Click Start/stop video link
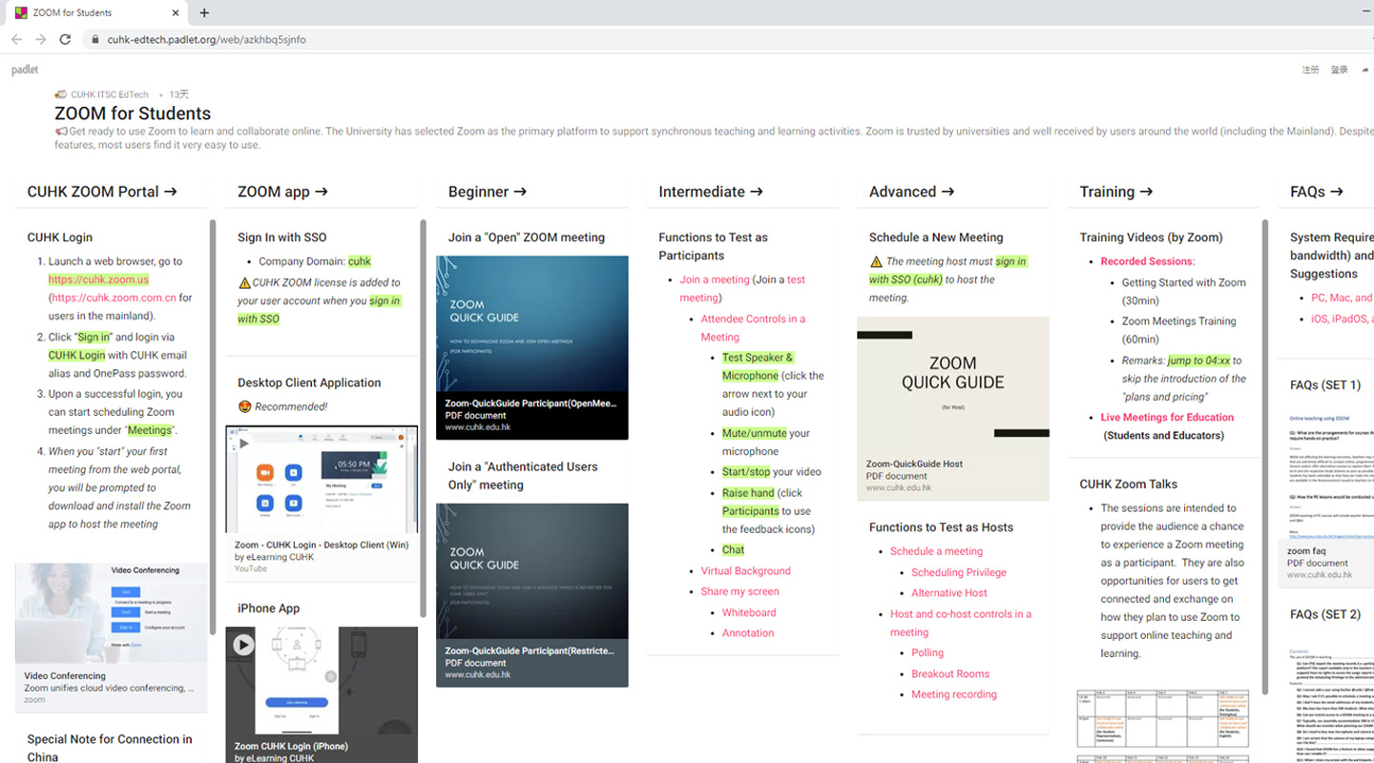The image size is (1374, 763). click(x=746, y=472)
